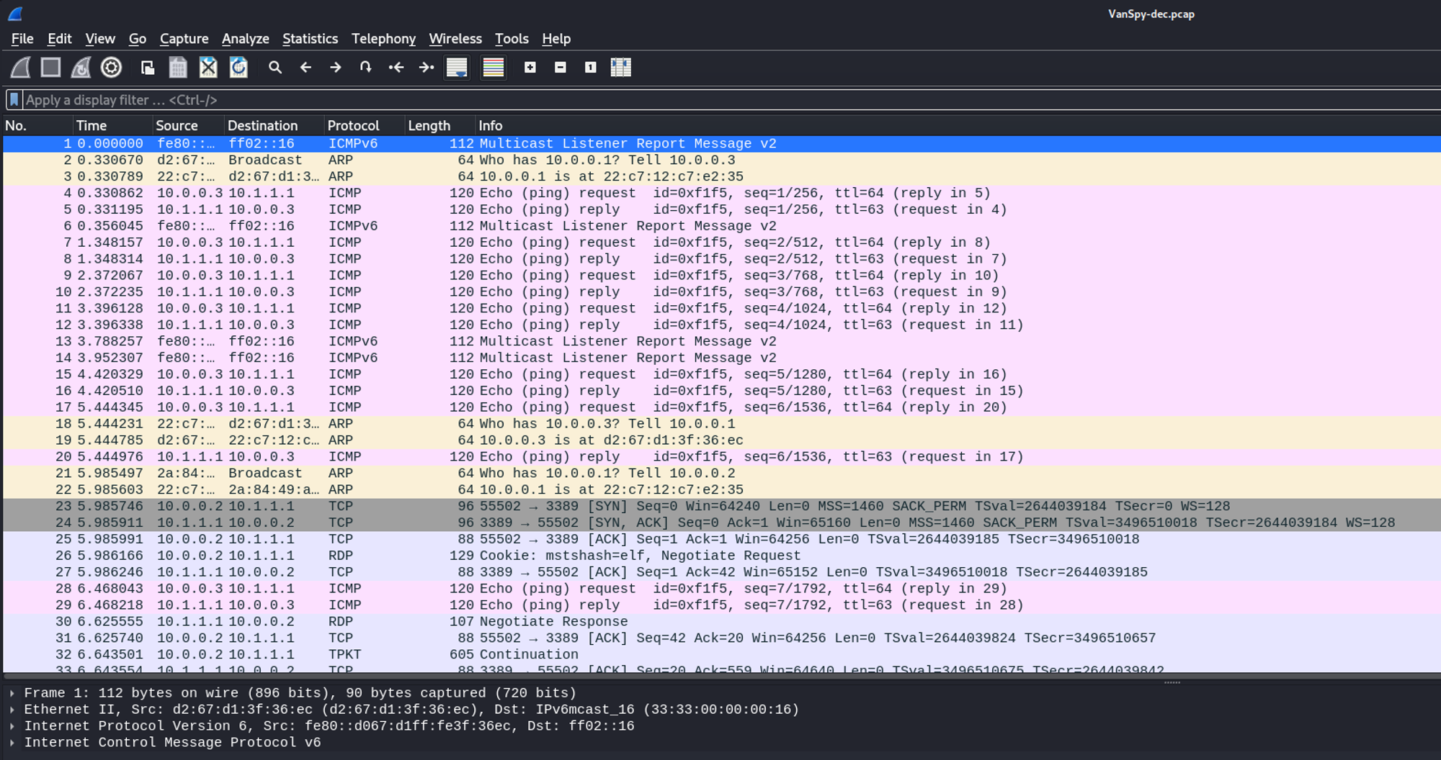This screenshot has width=1441, height=760.
Task: Click the zoom in plus icon
Action: 530,68
